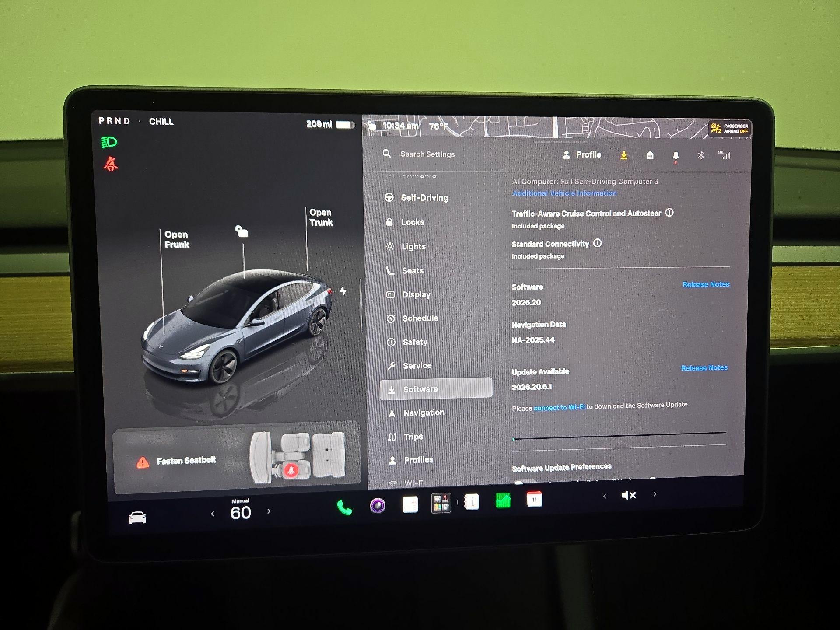Show info for Standard Connectivity
Viewport: 840px width, 630px height.
(597, 243)
